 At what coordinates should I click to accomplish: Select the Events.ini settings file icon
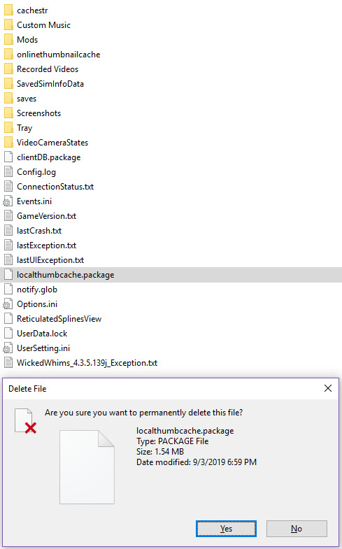point(8,201)
